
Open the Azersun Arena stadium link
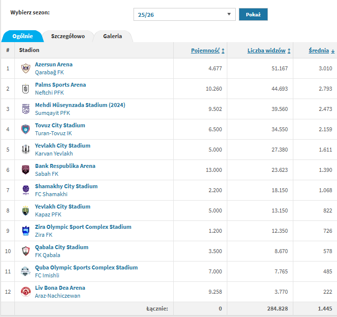point(54,64)
